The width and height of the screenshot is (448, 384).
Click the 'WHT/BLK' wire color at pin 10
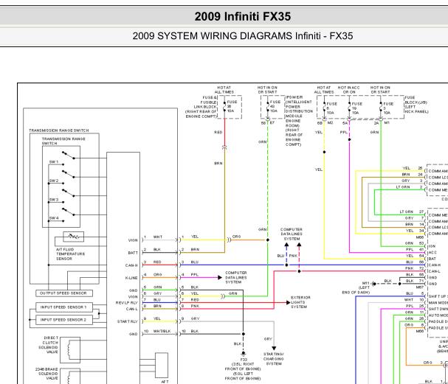point(162,331)
